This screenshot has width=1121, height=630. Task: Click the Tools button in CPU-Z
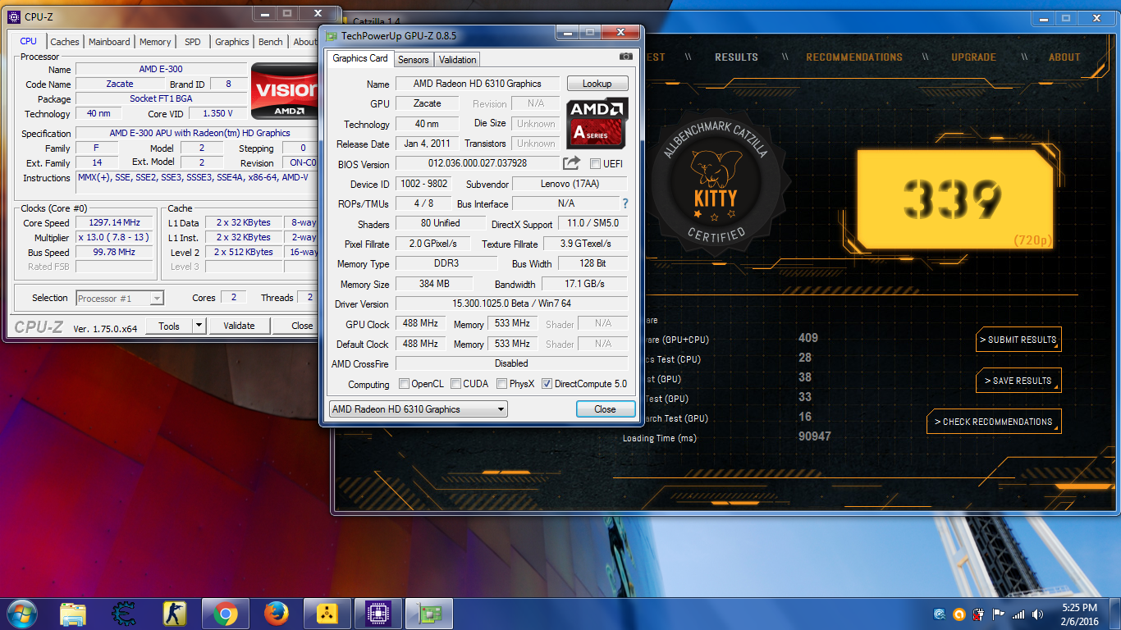point(169,326)
